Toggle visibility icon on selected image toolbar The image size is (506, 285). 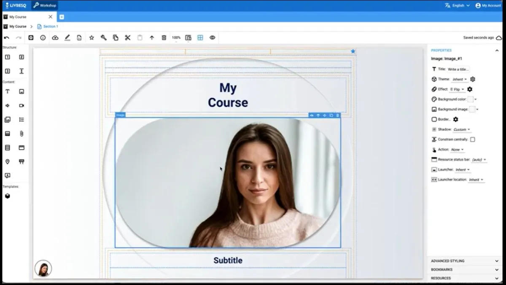pyautogui.click(x=312, y=115)
